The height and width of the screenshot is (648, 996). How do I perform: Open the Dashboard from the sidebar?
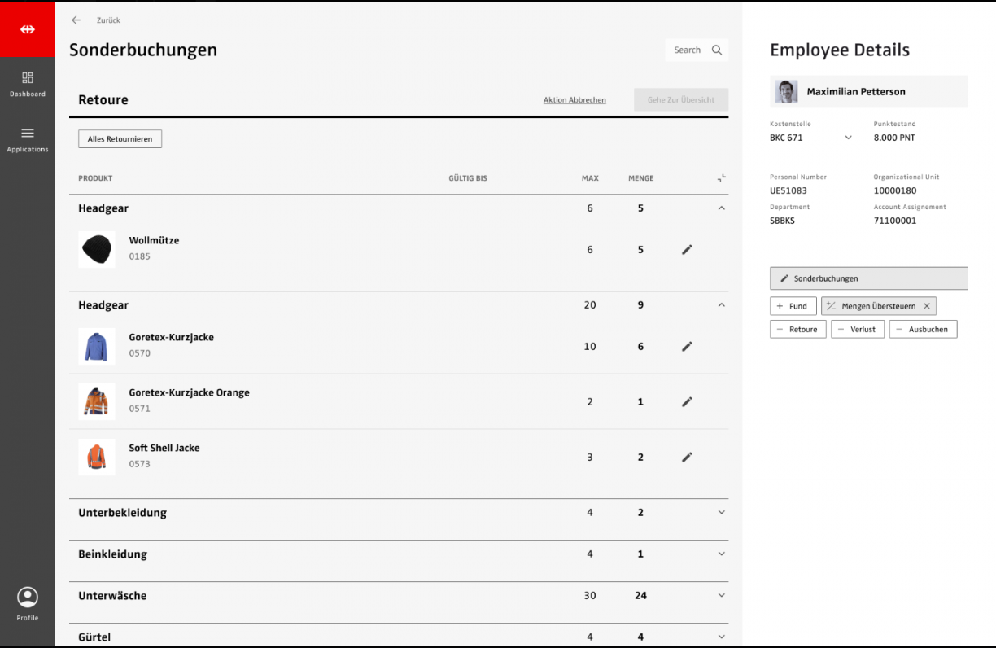click(x=28, y=84)
